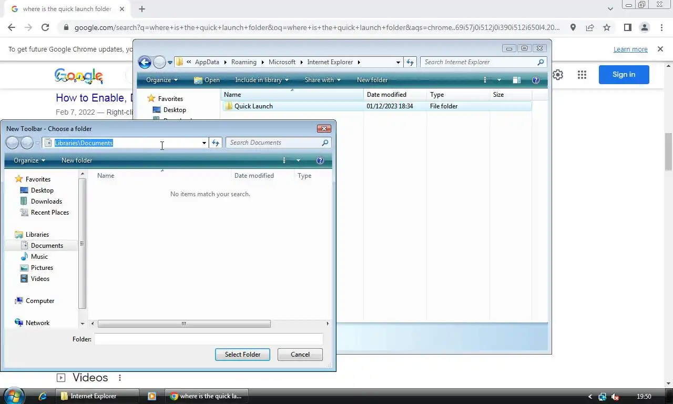Open the Learn more link
The width and height of the screenshot is (673, 404).
(x=630, y=49)
